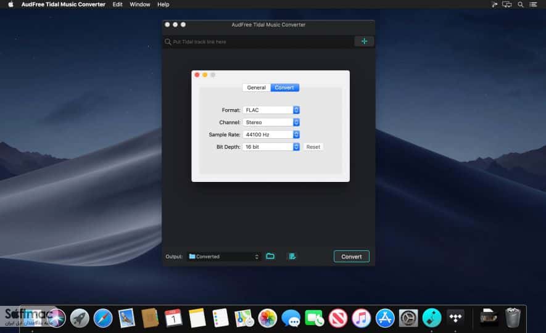Close the preferences dialog with red button
The height and width of the screenshot is (333, 546).
[197, 75]
